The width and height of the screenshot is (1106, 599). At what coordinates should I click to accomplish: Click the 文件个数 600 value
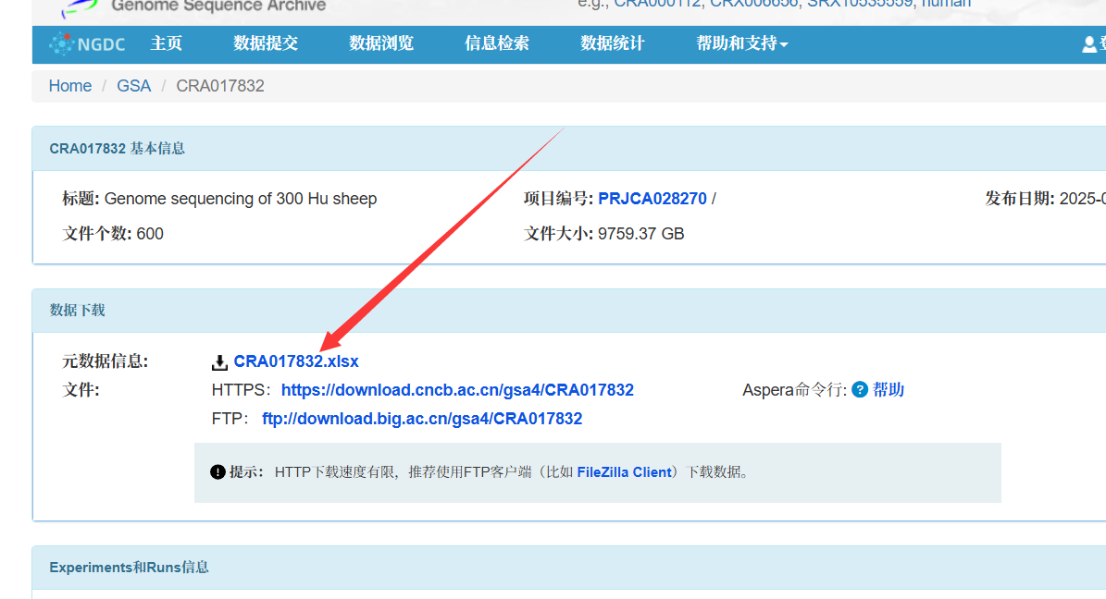pyautogui.click(x=150, y=234)
